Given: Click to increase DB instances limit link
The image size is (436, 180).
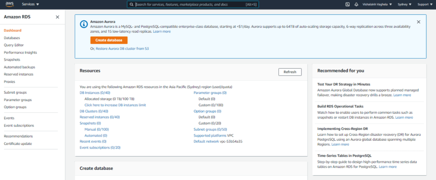Looking at the screenshot, I should 115,104.
